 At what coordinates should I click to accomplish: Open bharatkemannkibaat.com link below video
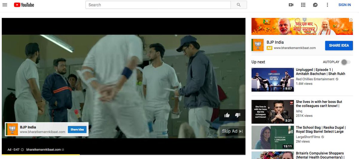pyautogui.click(x=45, y=149)
